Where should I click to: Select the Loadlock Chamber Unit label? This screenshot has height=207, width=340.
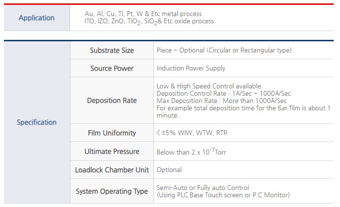(x=112, y=170)
